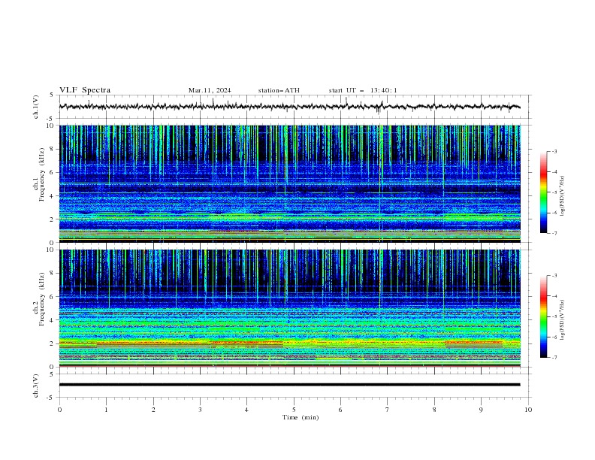The height and width of the screenshot is (460, 595).
Task: Click the 'ch.1(V)' axis label
Action: [36, 107]
